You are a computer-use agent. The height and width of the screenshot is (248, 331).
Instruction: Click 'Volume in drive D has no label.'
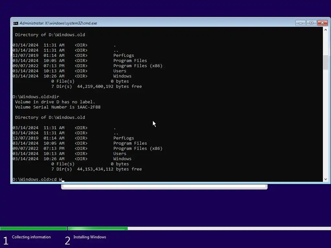pyautogui.click(x=55, y=102)
